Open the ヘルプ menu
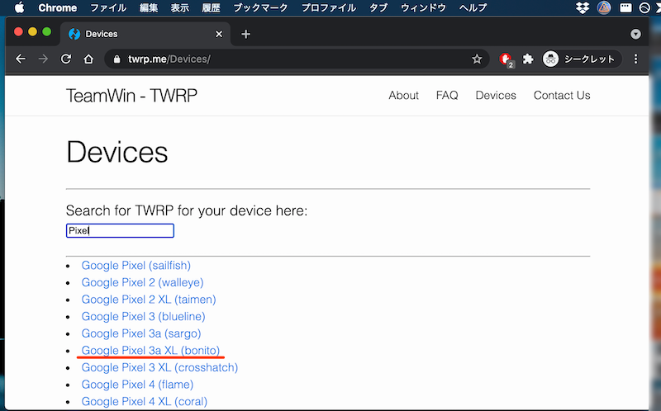Image resolution: width=661 pixels, height=411 pixels. click(x=473, y=7)
